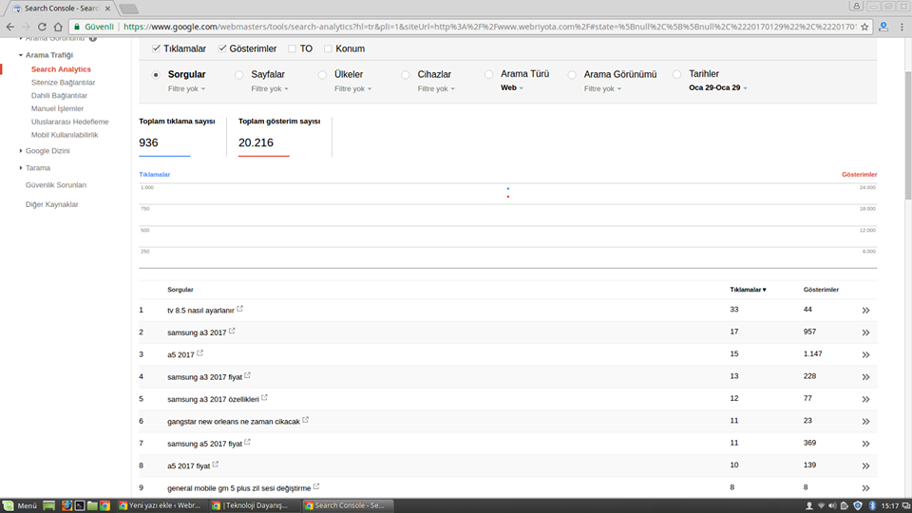Uncheck the Tıklamalar checkbox
This screenshot has height=513, width=912.
coord(156,48)
